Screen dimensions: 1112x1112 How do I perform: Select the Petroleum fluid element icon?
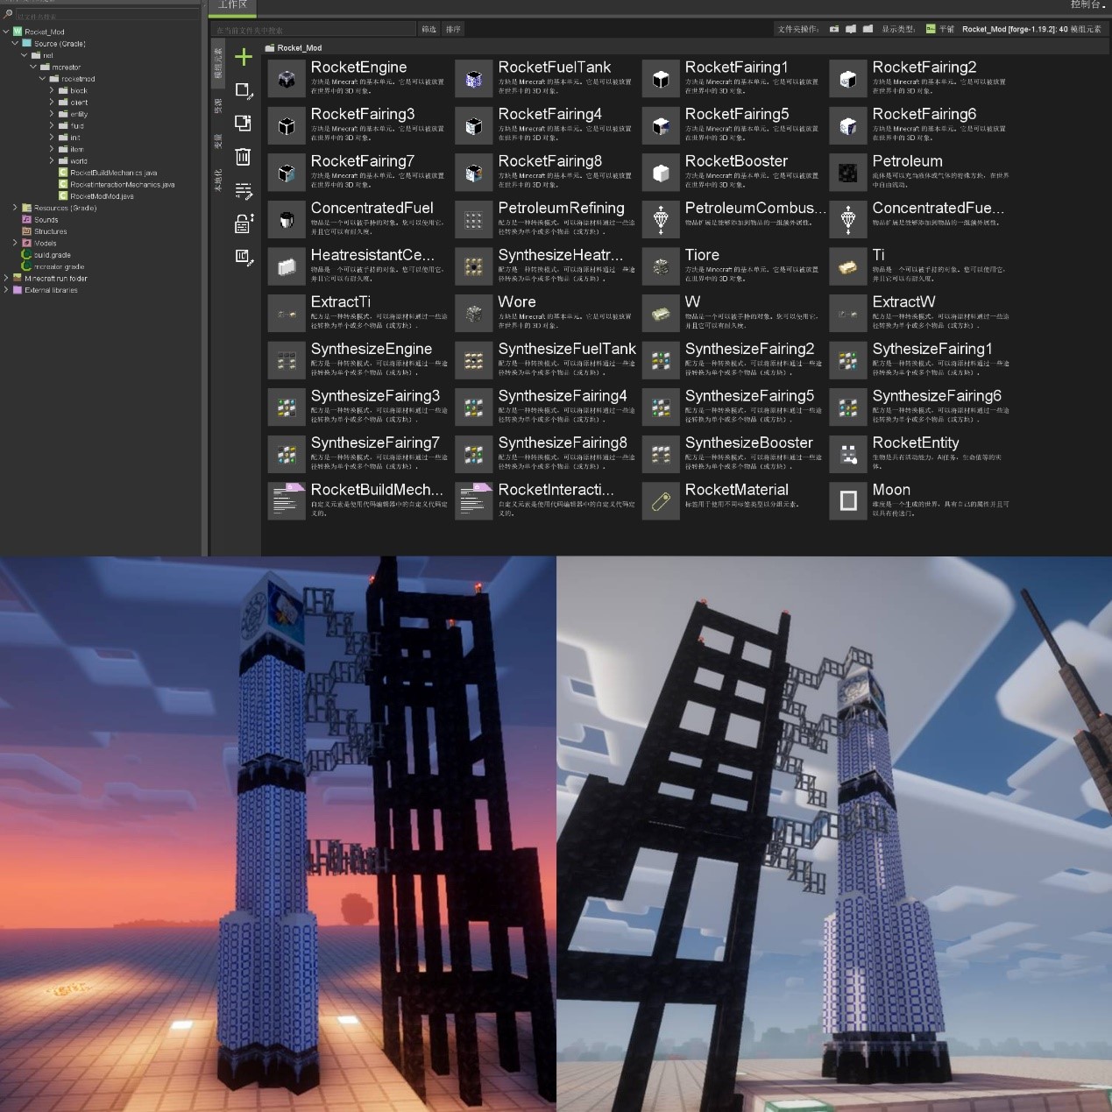[x=847, y=173]
